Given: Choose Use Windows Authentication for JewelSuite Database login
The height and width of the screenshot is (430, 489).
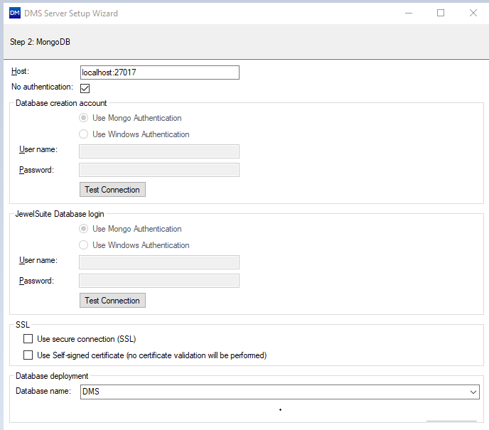Looking at the screenshot, I should click(x=84, y=244).
